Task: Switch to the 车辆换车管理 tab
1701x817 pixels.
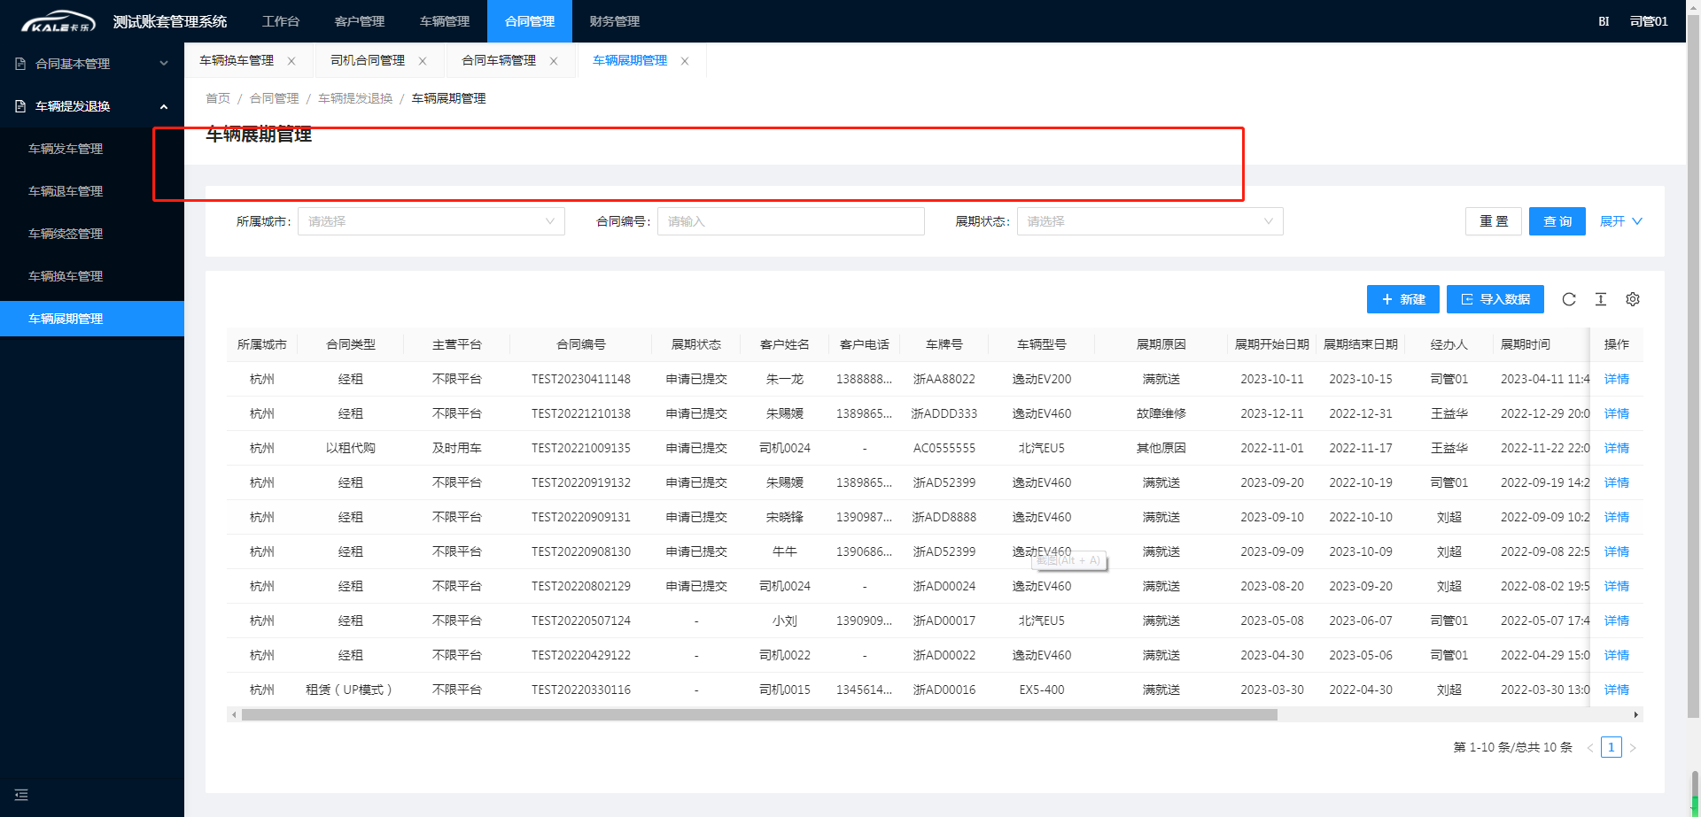Action: click(x=237, y=60)
